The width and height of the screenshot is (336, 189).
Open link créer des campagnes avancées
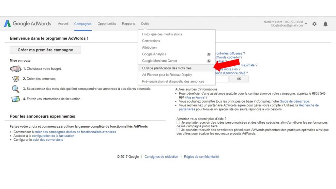[x=75, y=132]
